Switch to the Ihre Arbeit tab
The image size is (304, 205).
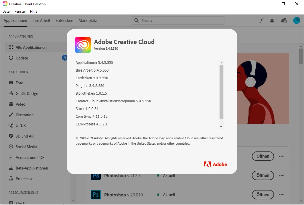click(41, 20)
